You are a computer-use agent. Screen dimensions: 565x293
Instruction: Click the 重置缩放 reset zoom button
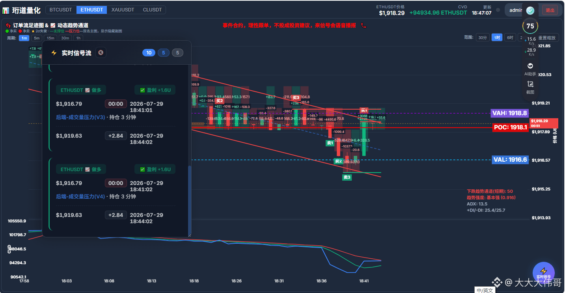[x=548, y=38]
